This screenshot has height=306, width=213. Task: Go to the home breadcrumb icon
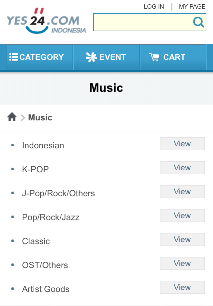12,117
